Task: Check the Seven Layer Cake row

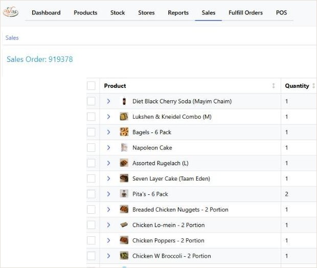Action: [91, 178]
